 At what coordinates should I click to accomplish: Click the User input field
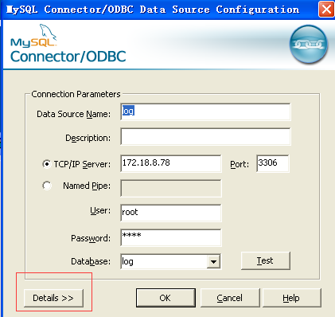(171, 213)
